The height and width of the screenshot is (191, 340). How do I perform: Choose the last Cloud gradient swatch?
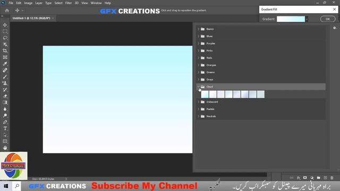point(261,94)
